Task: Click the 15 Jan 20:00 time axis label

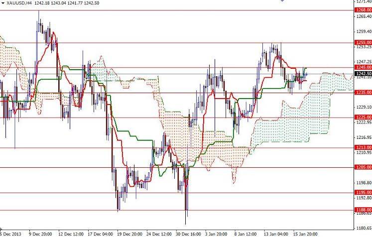Action: coord(305,234)
